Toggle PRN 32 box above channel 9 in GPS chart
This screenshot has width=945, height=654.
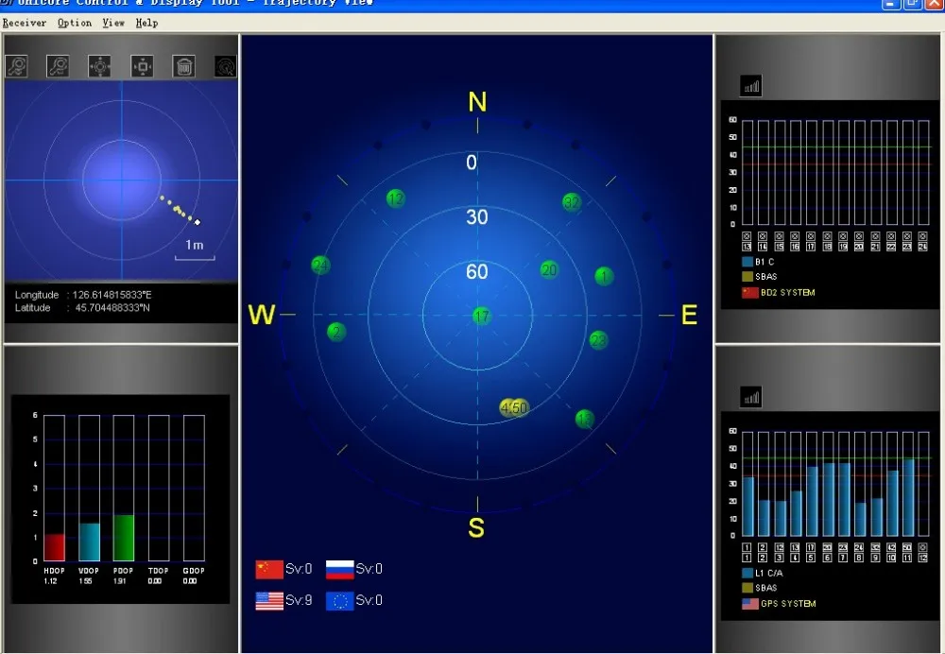[x=875, y=547]
